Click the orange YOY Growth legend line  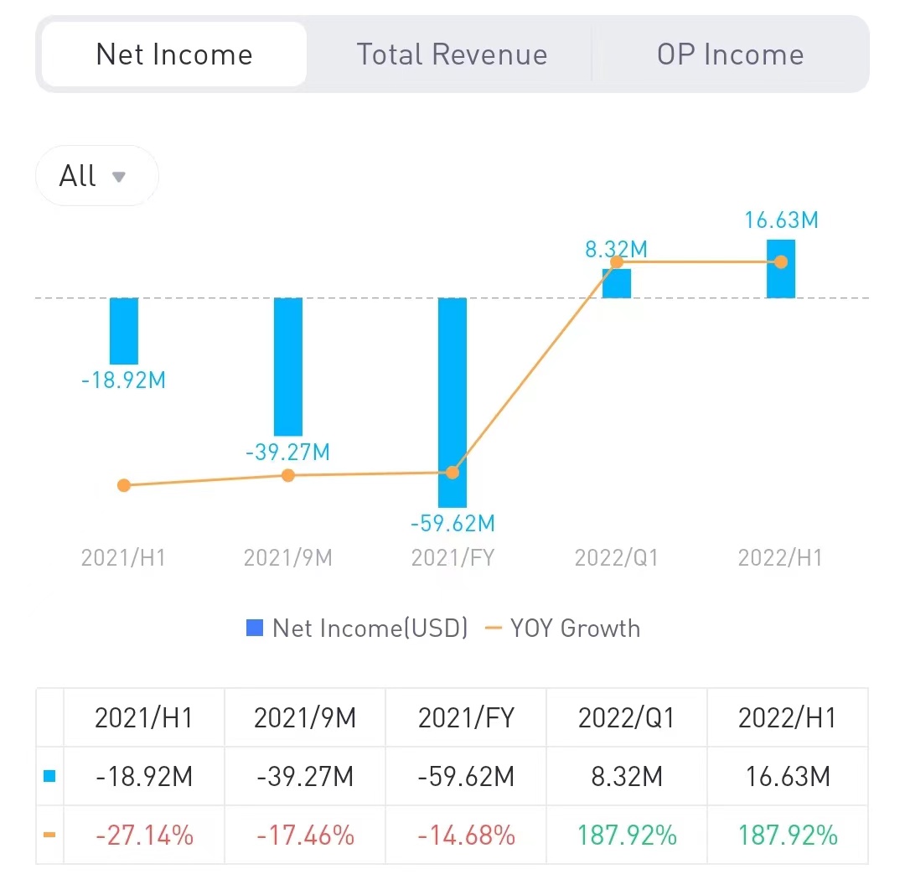pos(494,628)
